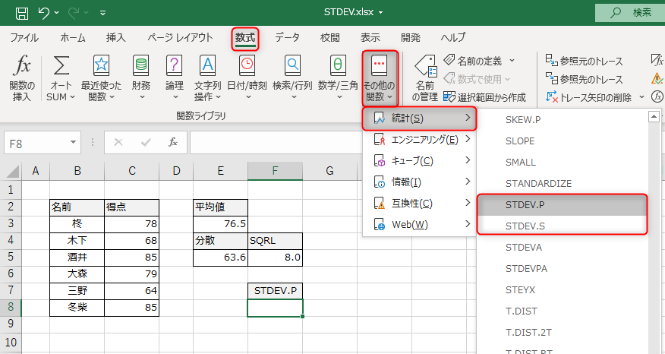
Task: Click Define Name (名前の定義)
Action: 473,61
